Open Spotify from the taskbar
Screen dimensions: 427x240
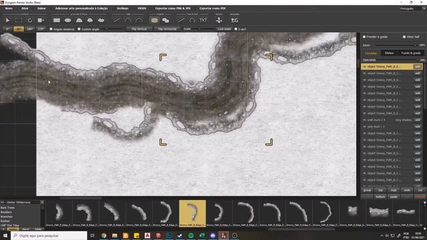pyautogui.click(x=191, y=235)
